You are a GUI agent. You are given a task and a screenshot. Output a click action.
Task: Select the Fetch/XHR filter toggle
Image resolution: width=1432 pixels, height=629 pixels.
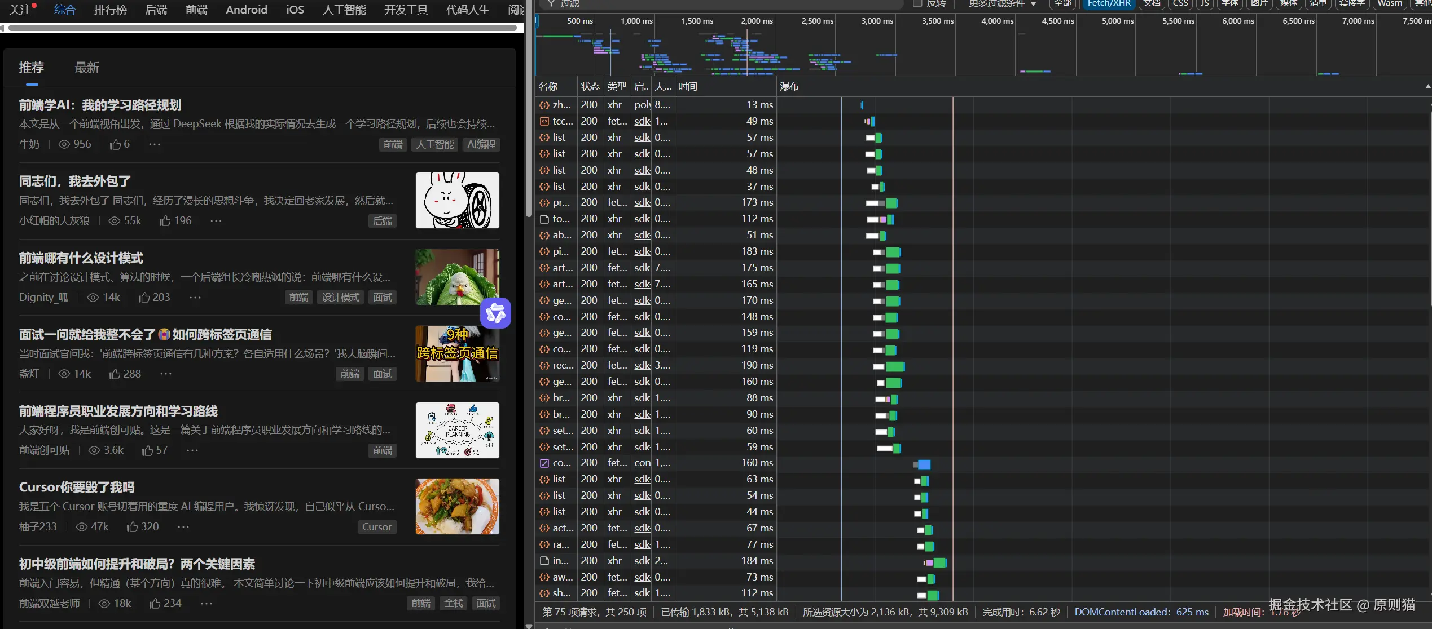[1109, 3]
